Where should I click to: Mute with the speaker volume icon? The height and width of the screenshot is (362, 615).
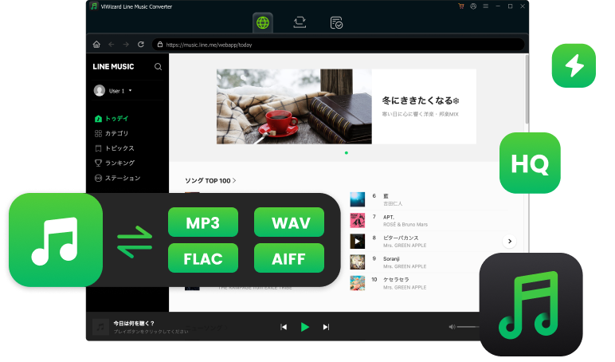click(452, 327)
